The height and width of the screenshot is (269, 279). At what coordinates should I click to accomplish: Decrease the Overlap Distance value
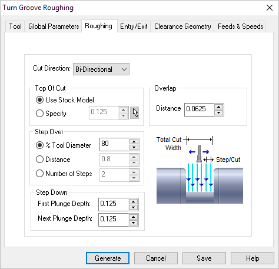pos(219,113)
